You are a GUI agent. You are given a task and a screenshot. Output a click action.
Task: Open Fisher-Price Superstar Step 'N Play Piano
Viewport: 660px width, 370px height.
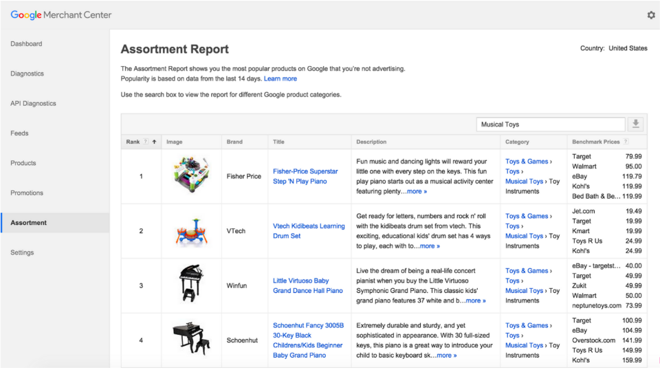coord(305,176)
